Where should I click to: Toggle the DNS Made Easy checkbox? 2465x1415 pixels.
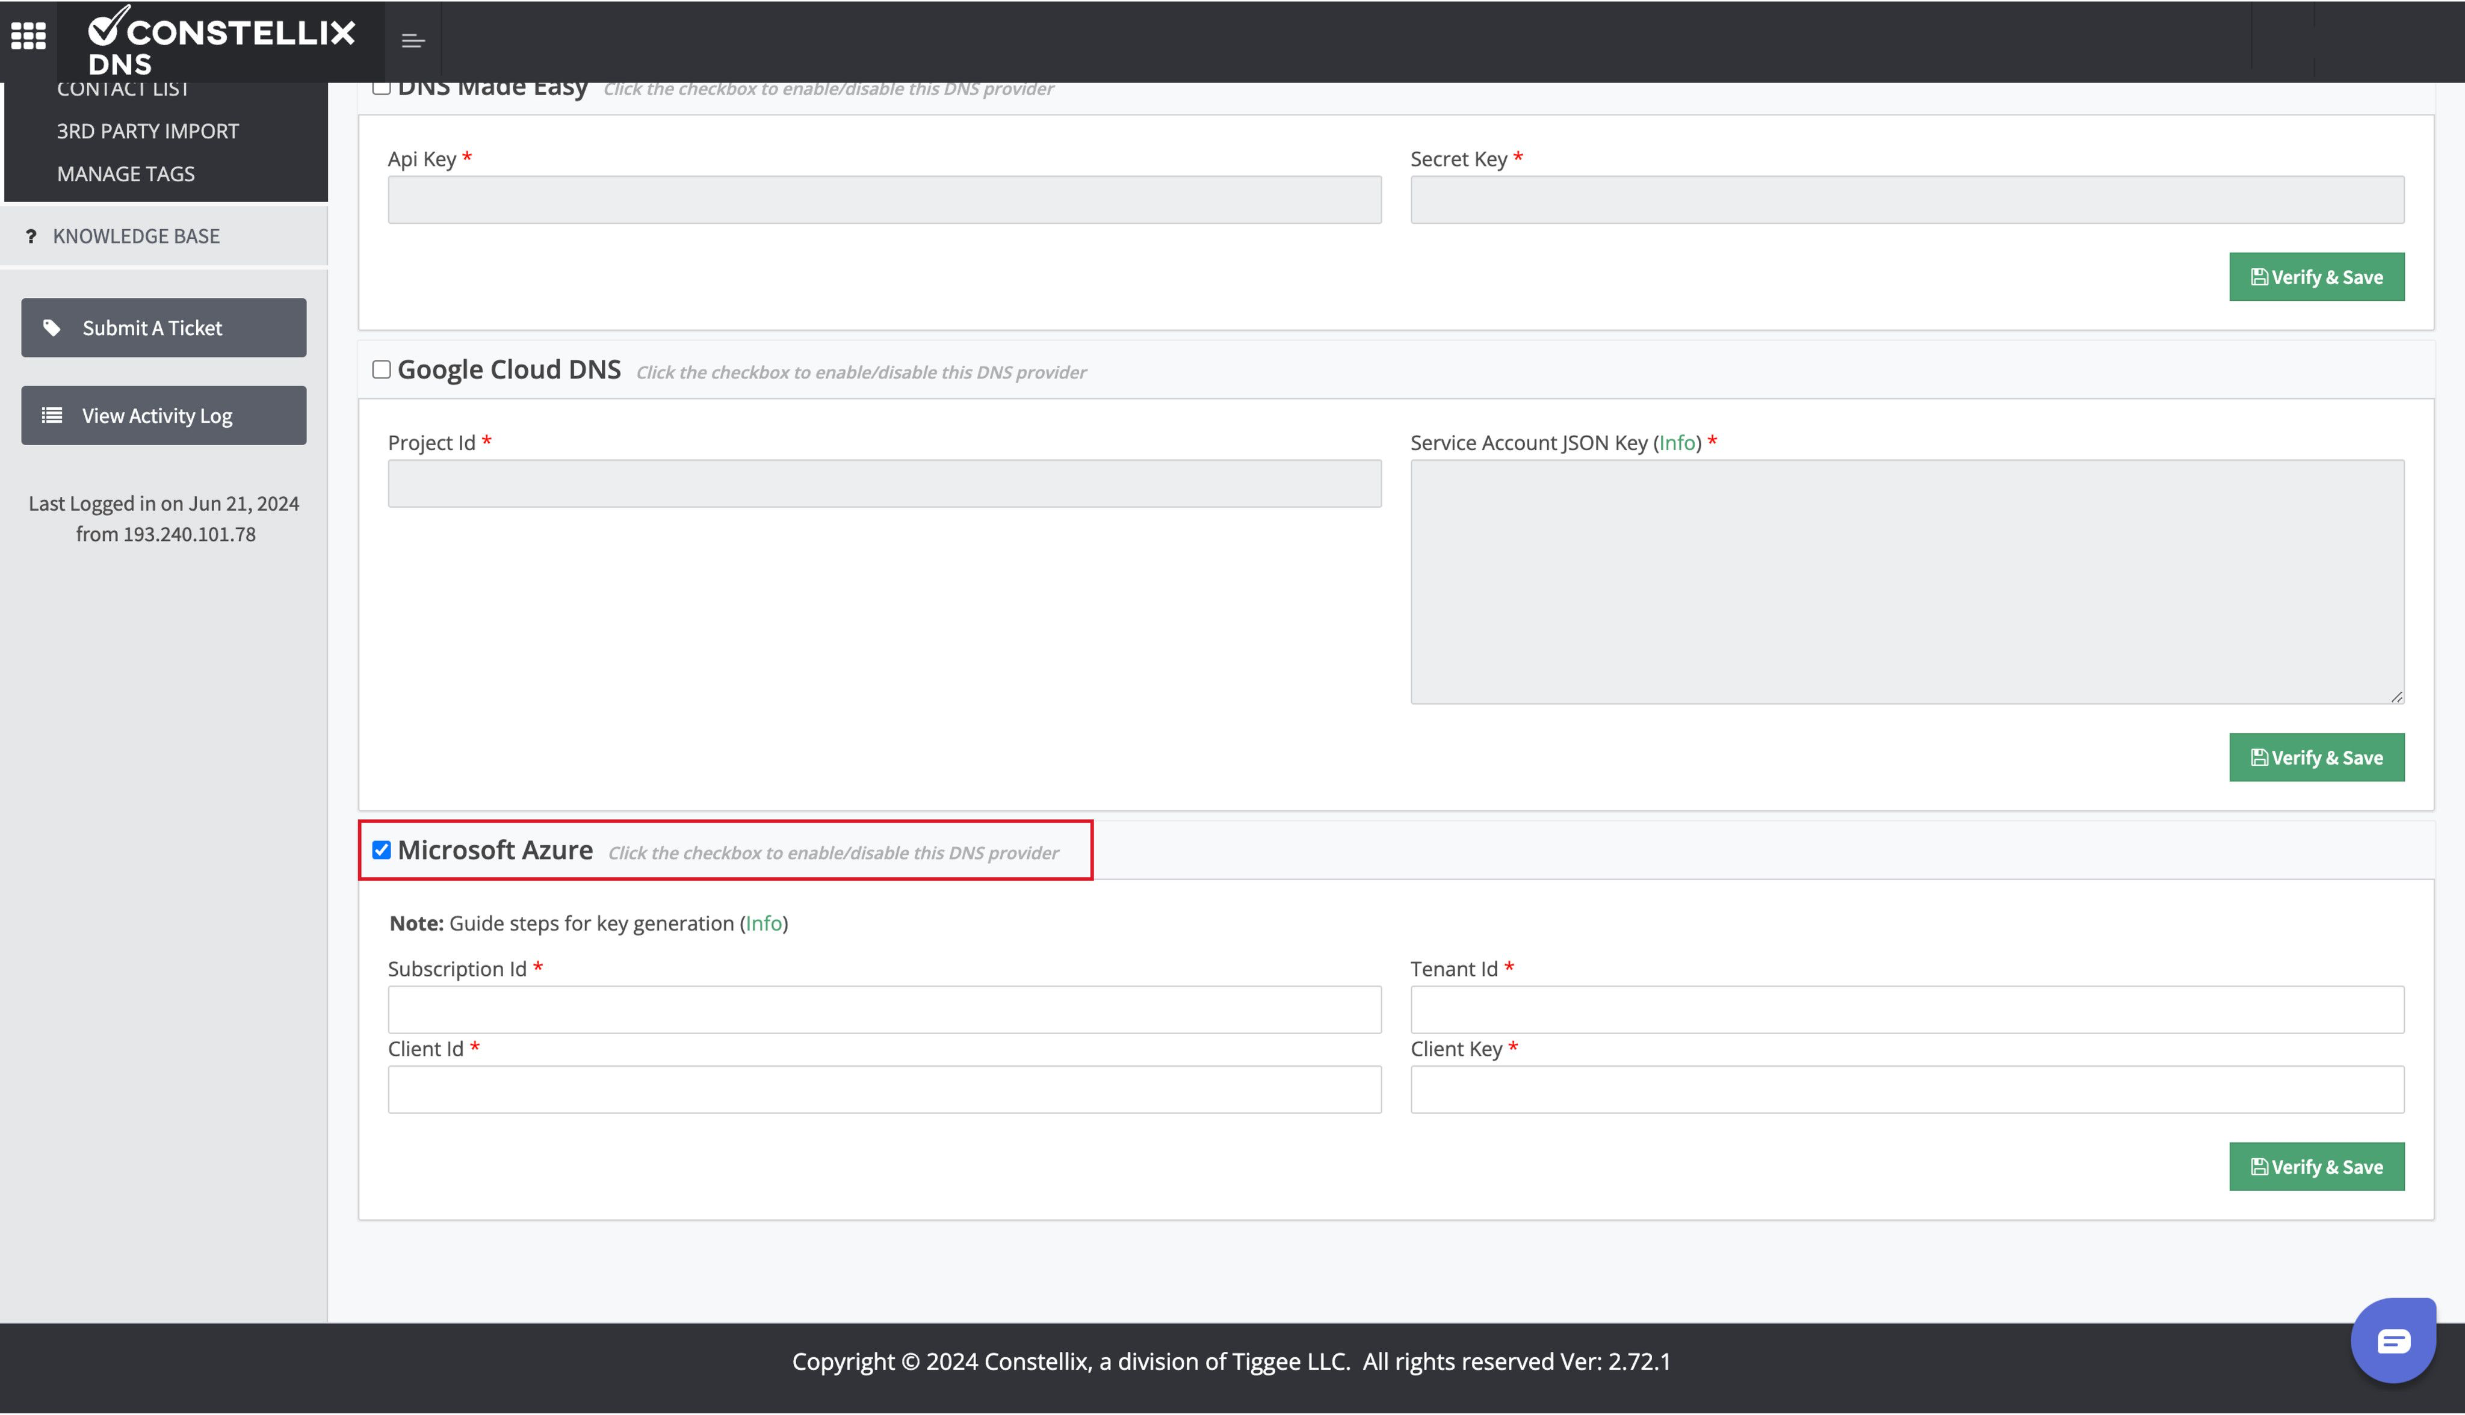pyautogui.click(x=381, y=87)
